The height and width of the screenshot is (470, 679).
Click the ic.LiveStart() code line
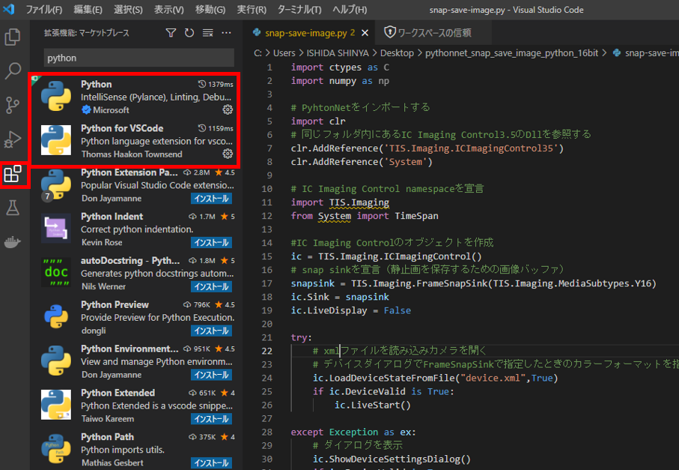[372, 405]
